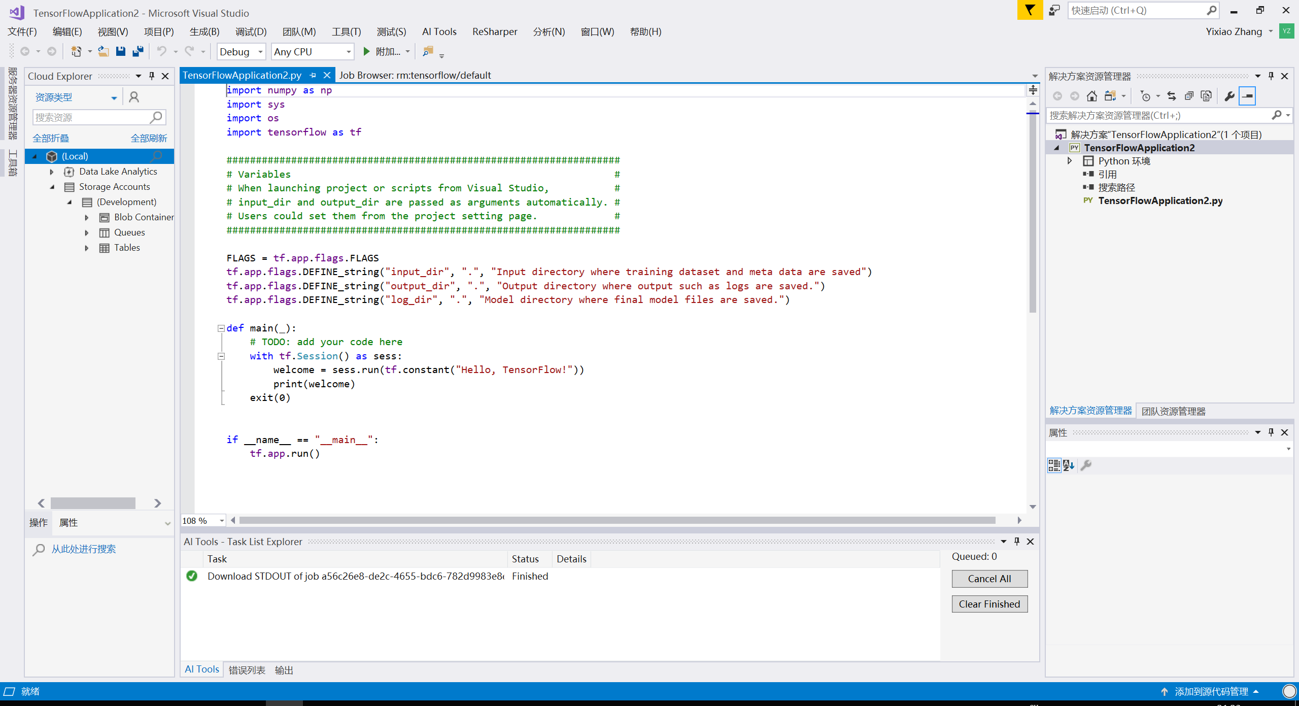Click the Navigate Backward toolbar icon

point(25,51)
